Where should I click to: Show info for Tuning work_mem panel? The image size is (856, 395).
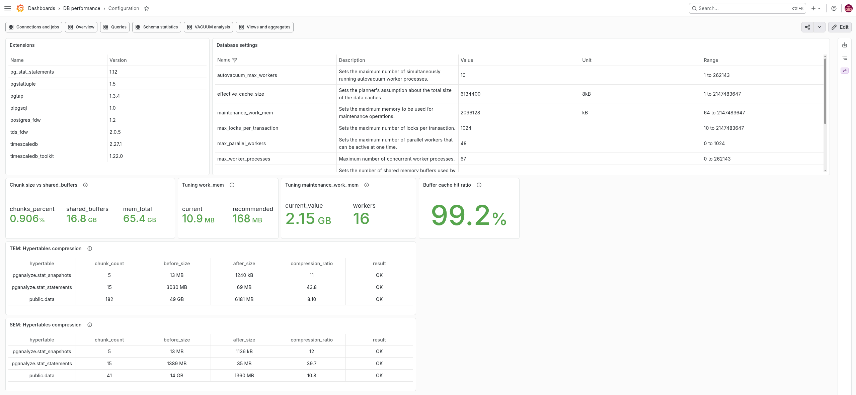[x=232, y=185]
